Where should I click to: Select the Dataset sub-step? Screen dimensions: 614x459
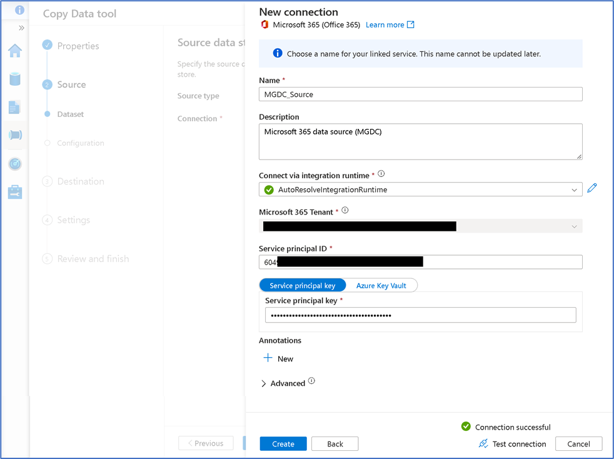coord(71,114)
